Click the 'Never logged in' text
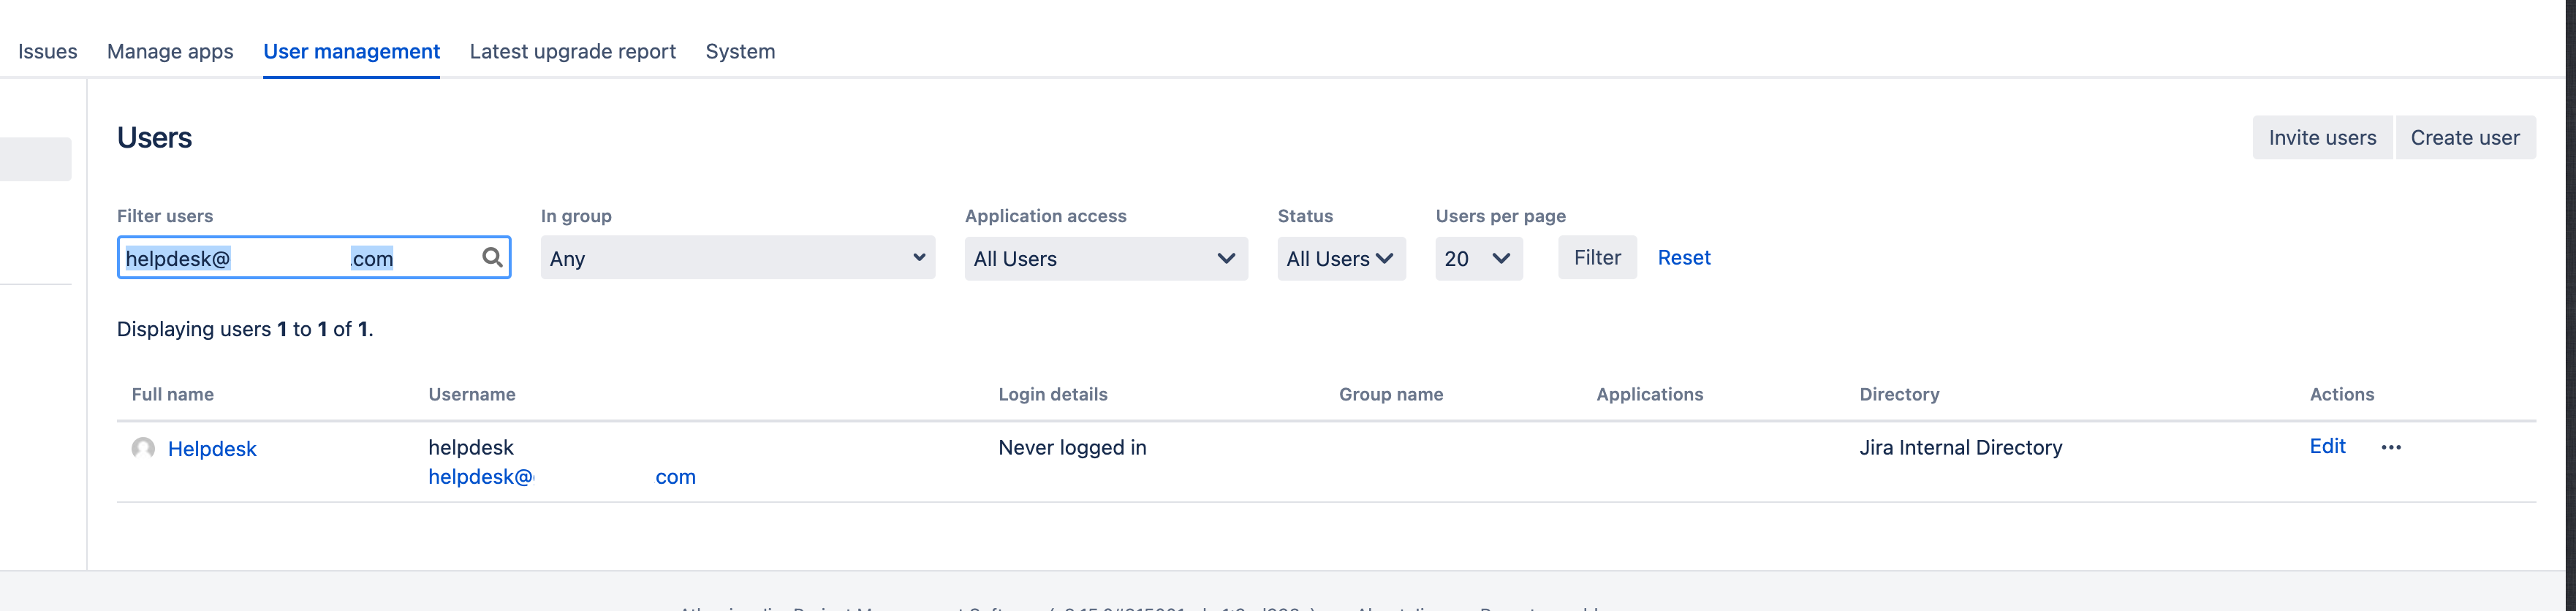The image size is (2576, 611). pos(1072,448)
